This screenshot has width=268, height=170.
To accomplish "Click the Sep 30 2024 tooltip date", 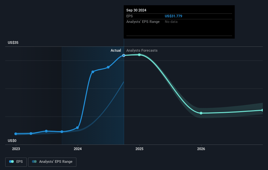I will [136, 10].
